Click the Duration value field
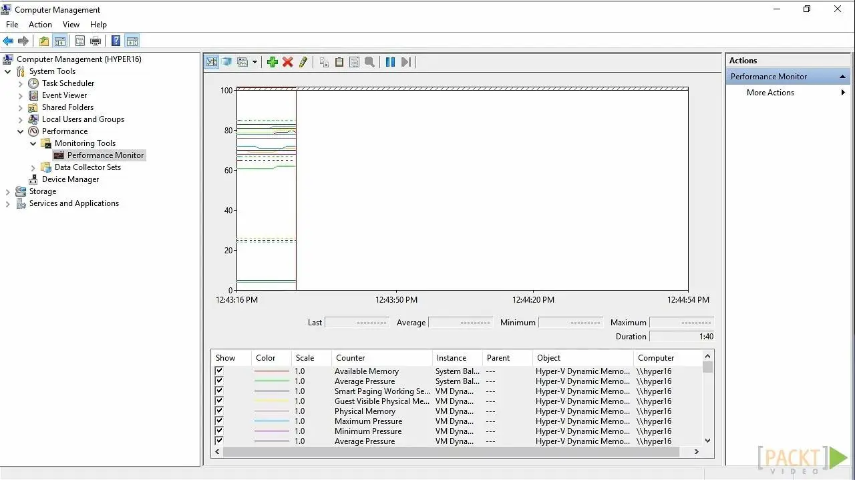Viewport: 855px width, 480px height. (x=682, y=337)
